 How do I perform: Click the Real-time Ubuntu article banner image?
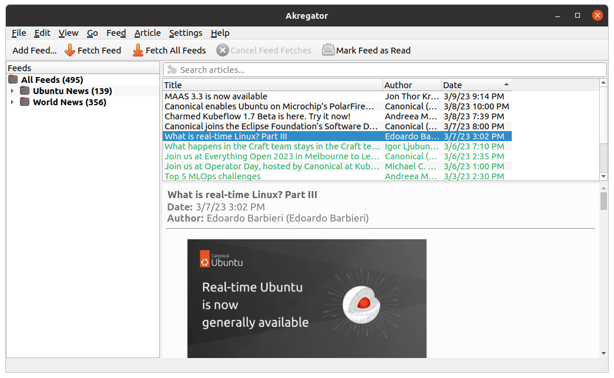click(x=307, y=299)
